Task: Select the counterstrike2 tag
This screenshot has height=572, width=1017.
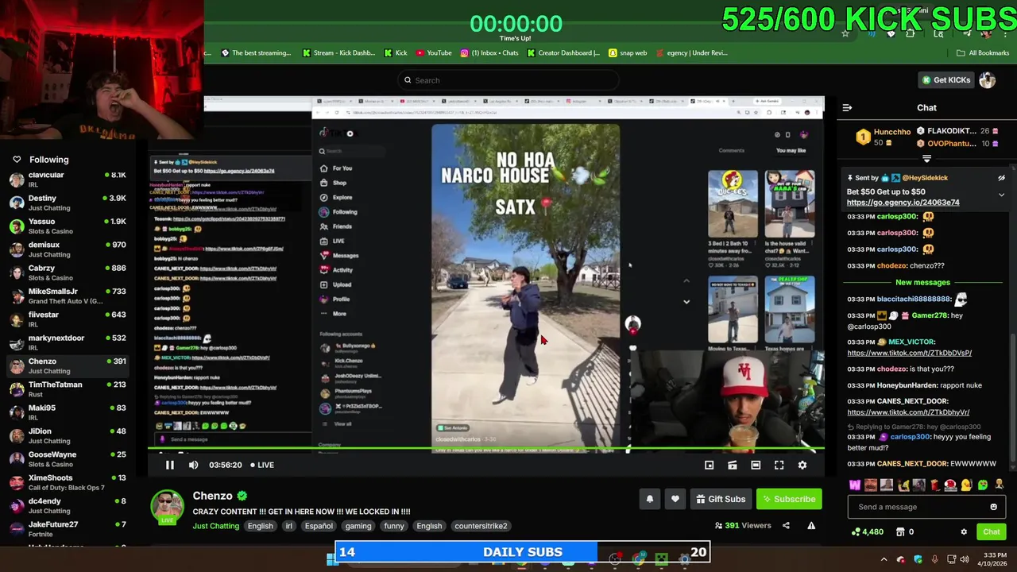Action: click(x=481, y=526)
